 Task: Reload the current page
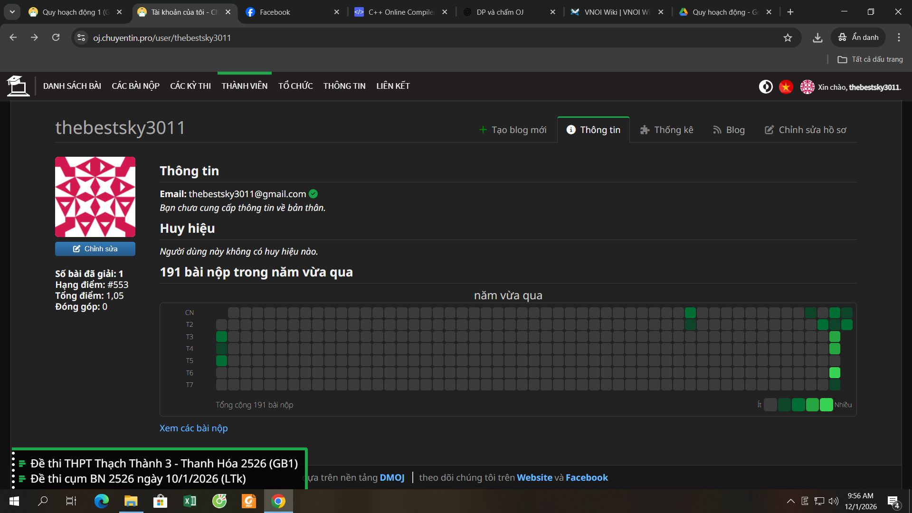[56, 38]
